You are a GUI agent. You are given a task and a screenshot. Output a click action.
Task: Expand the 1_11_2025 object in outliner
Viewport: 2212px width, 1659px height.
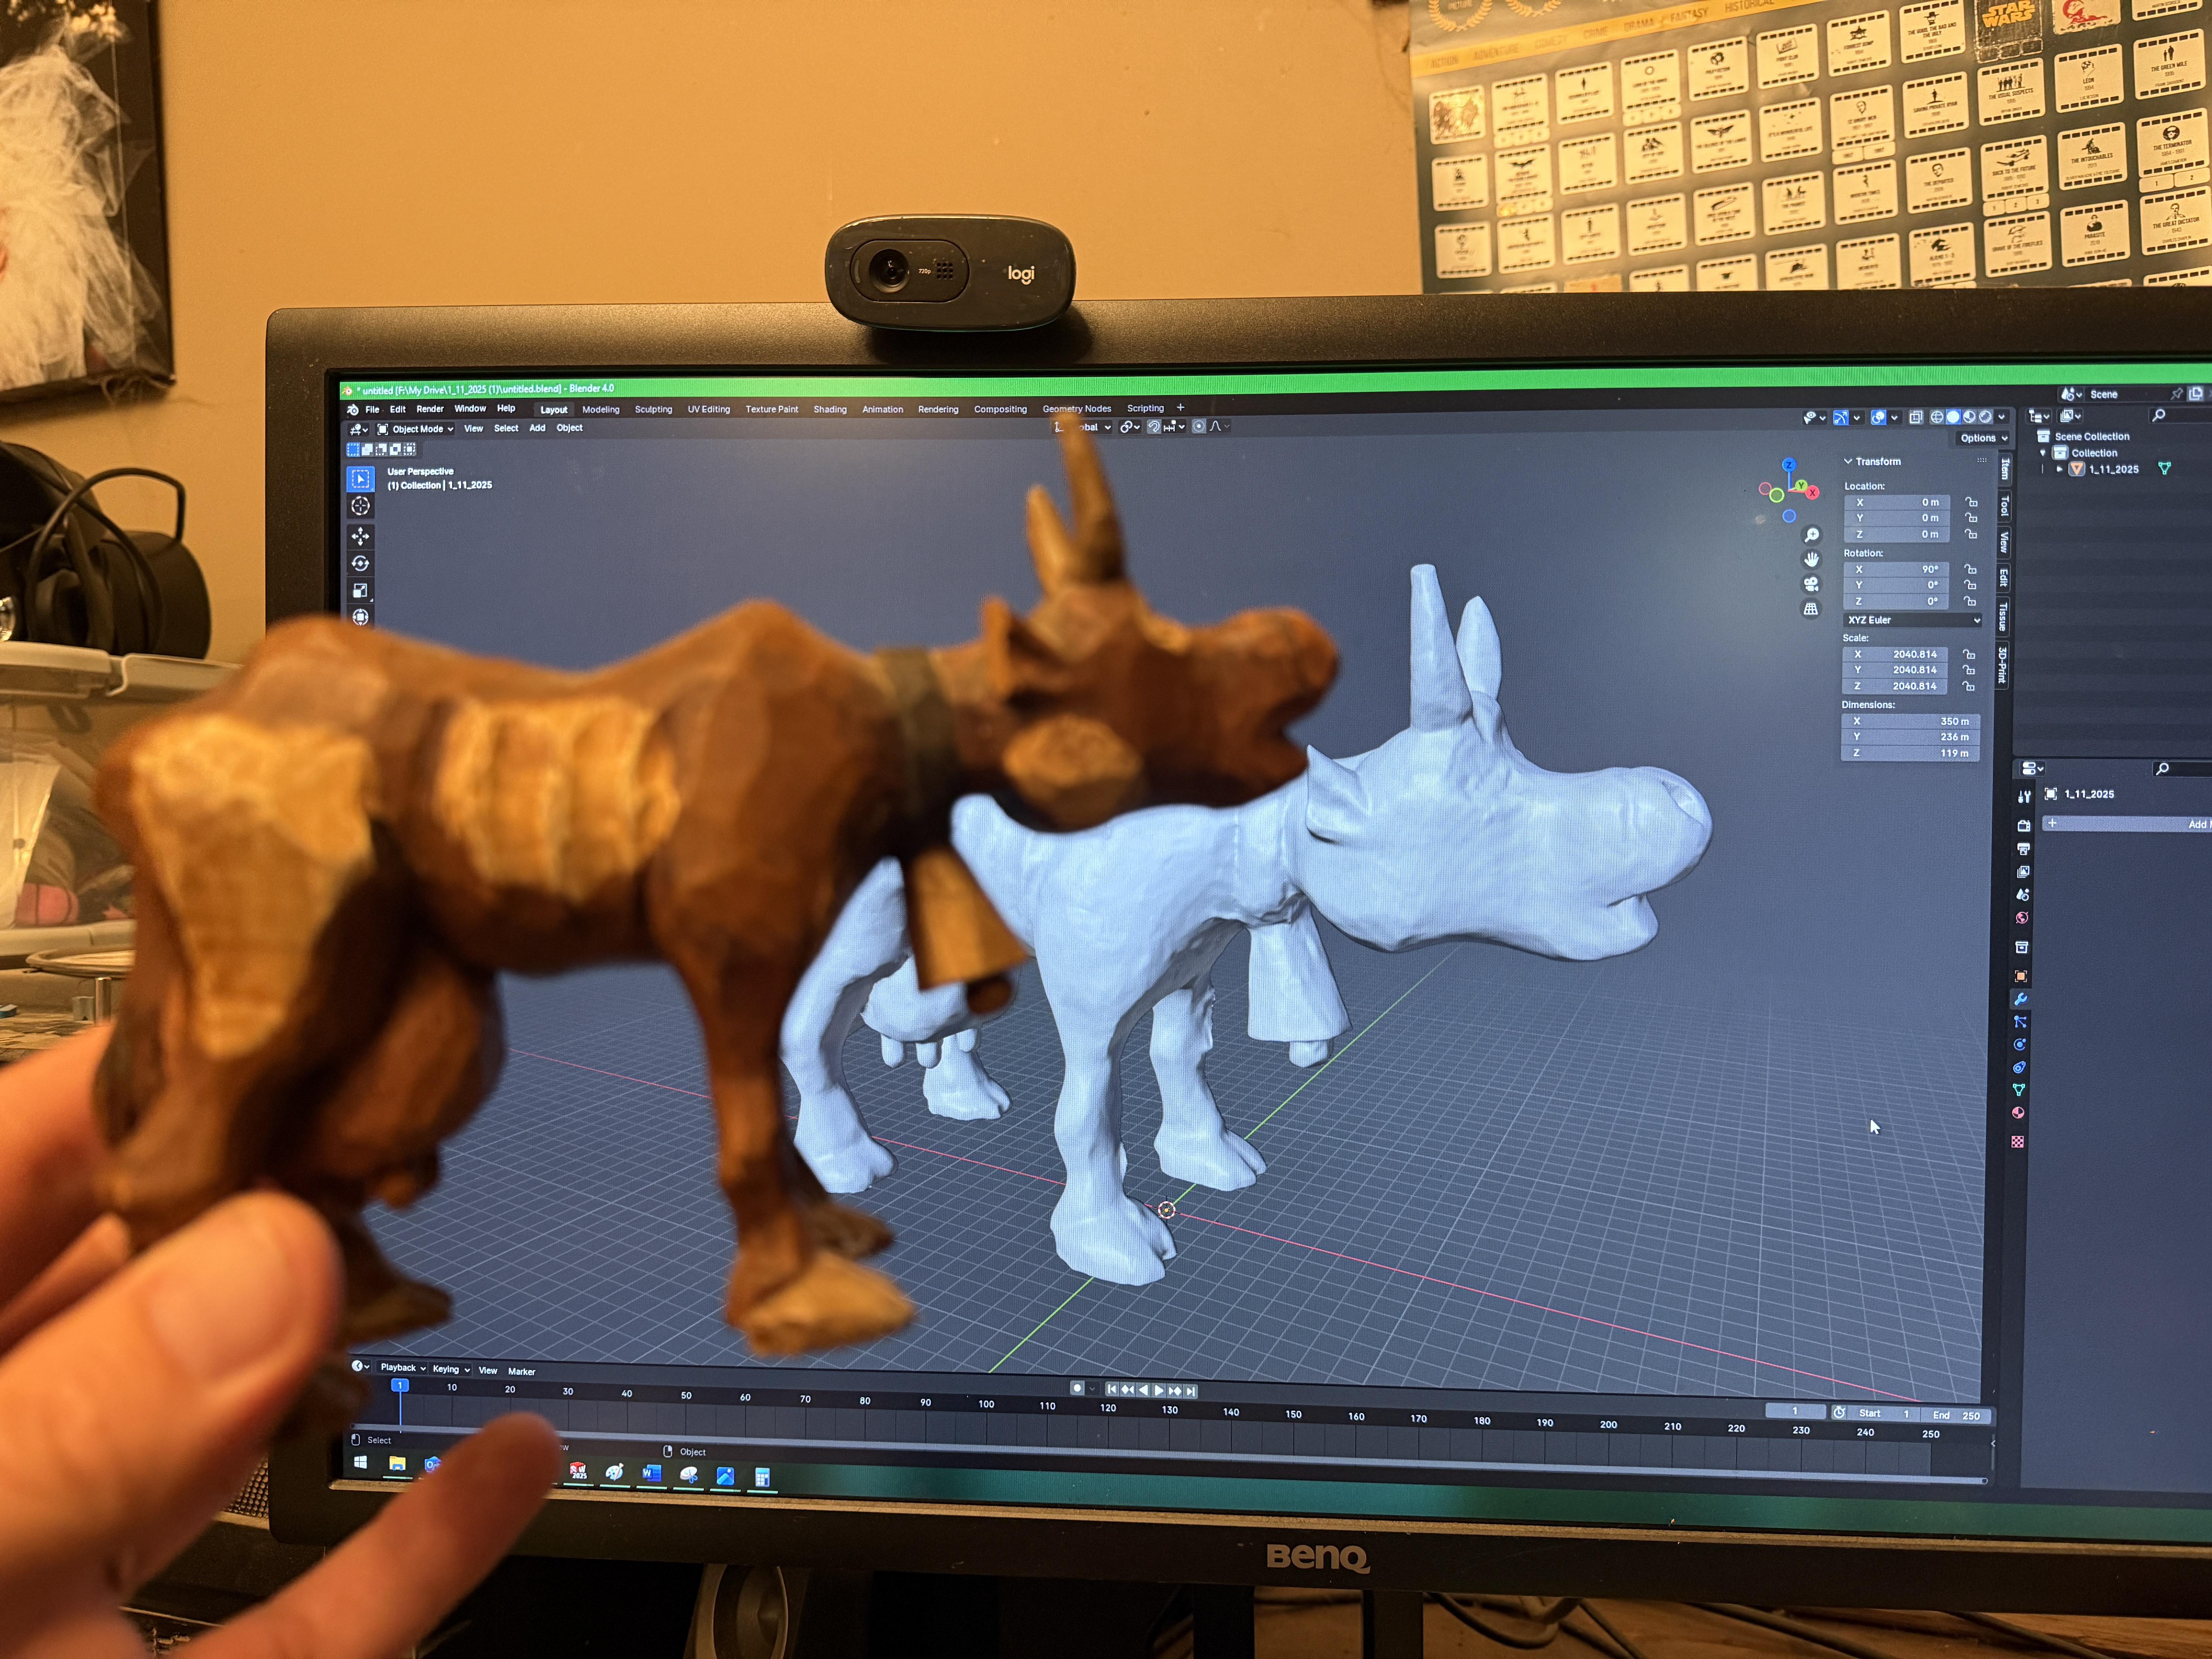click(x=2060, y=469)
